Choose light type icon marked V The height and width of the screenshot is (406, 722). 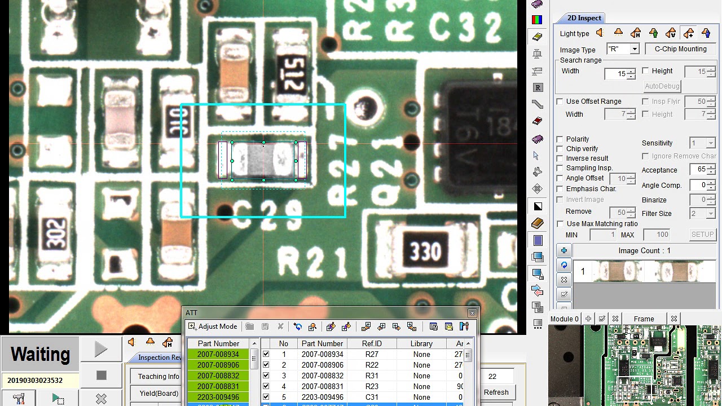tap(671, 33)
